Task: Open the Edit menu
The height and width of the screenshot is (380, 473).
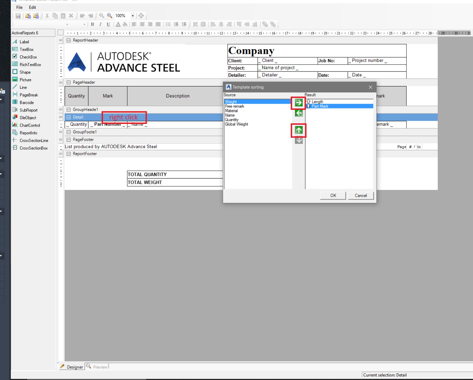Action: pyautogui.click(x=33, y=7)
